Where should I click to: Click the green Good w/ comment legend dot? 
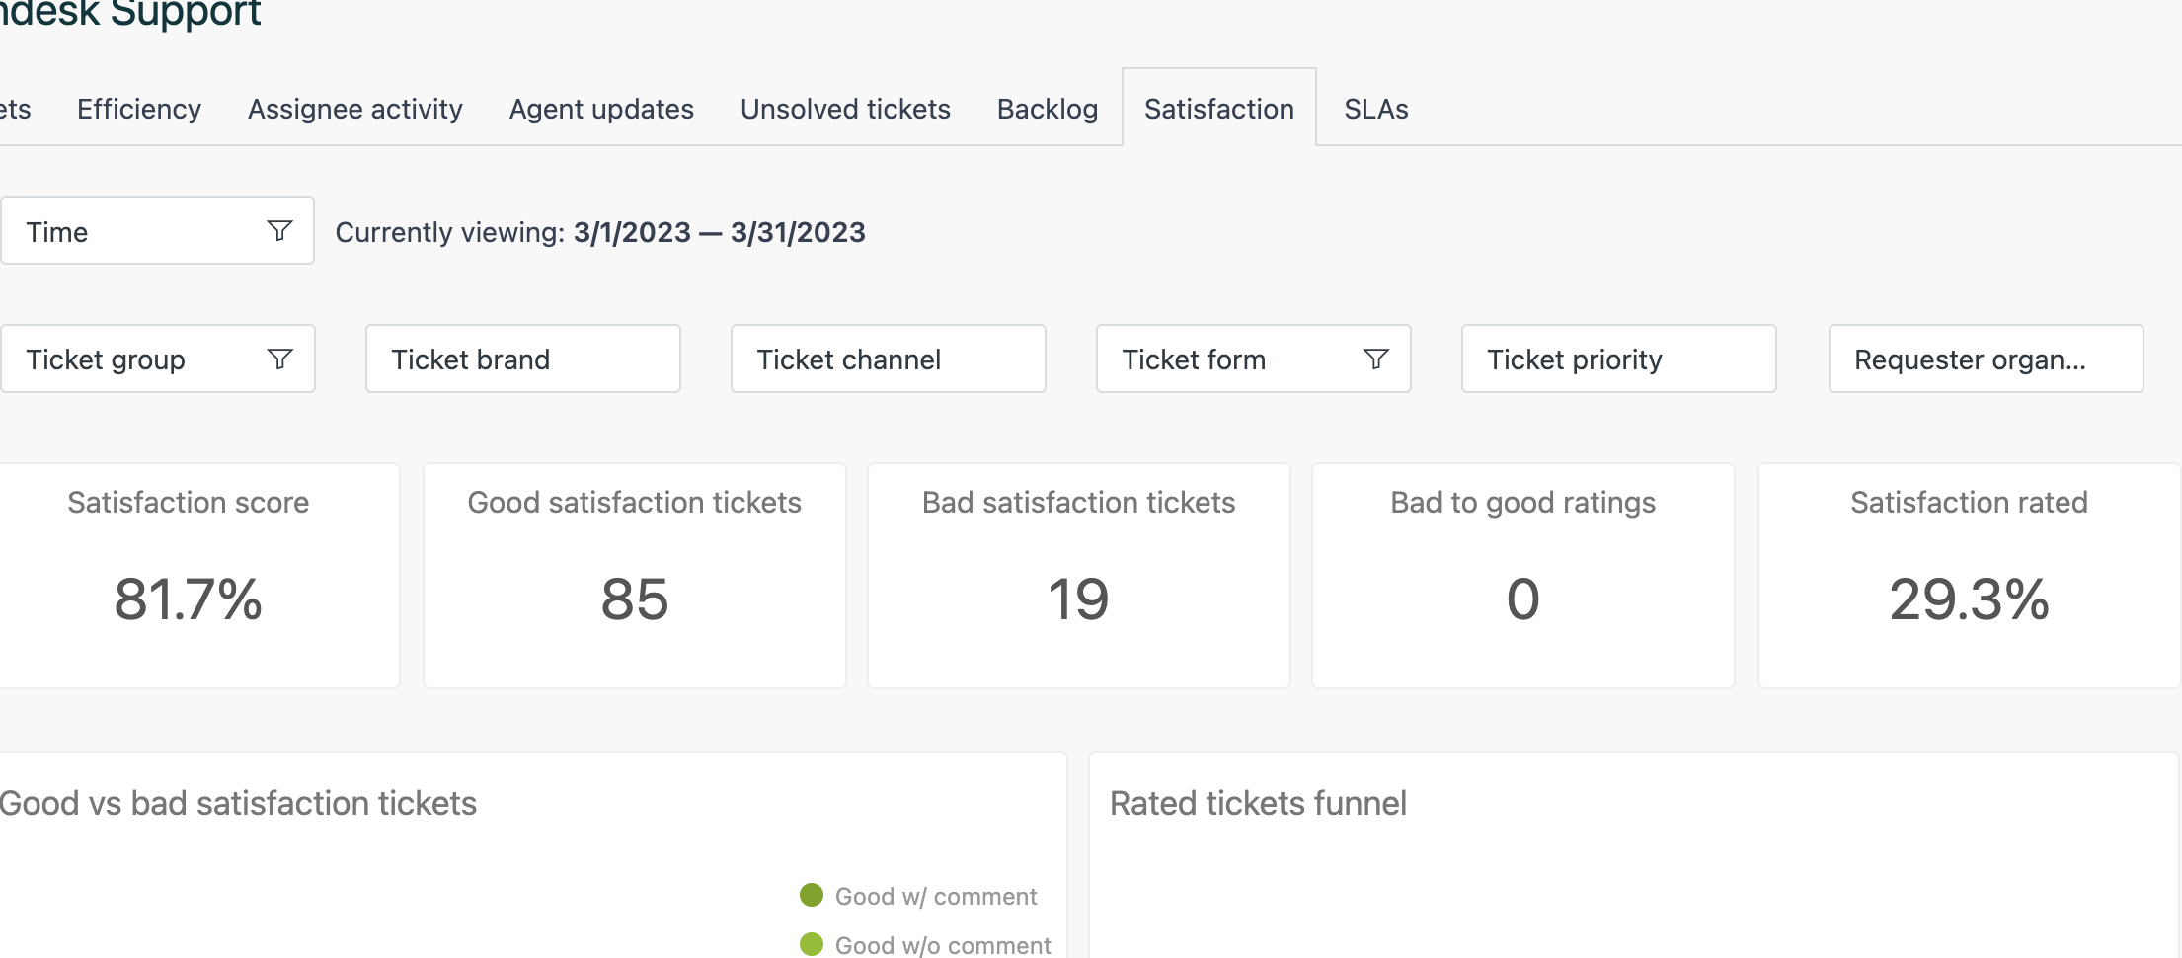click(812, 895)
